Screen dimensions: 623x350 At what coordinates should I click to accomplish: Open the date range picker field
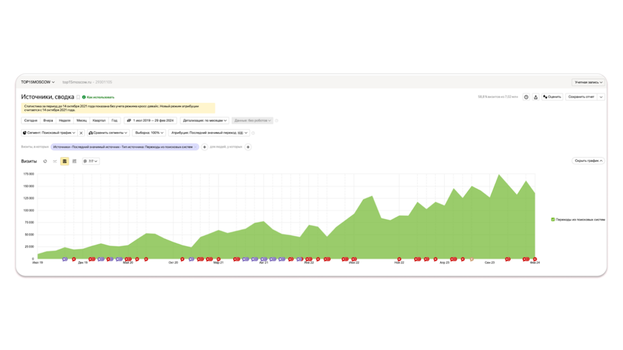(x=150, y=121)
